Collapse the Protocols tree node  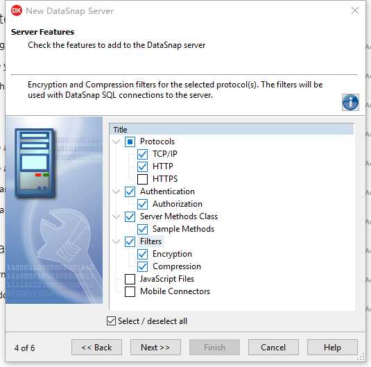116,142
